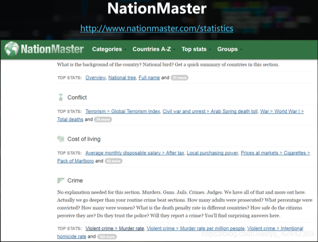Image resolution: width=318 pixels, height=242 pixels.
Task: Click the NationMaster globe logo
Action: point(12,49)
